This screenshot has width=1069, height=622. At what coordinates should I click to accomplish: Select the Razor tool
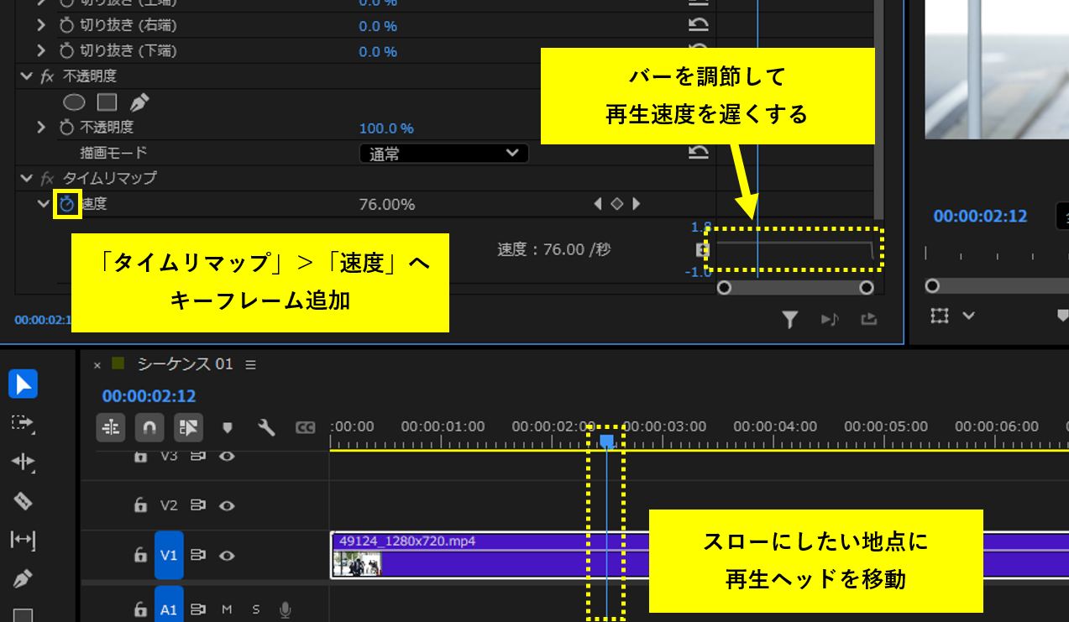[23, 500]
